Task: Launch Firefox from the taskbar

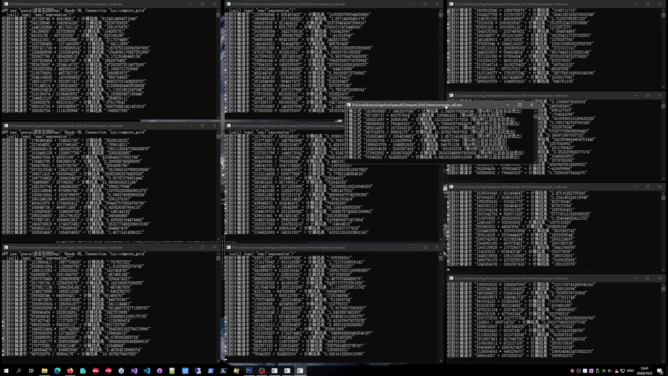Action: click(70, 371)
